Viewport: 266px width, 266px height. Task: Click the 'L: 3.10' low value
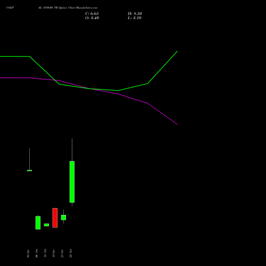pos(135,18)
